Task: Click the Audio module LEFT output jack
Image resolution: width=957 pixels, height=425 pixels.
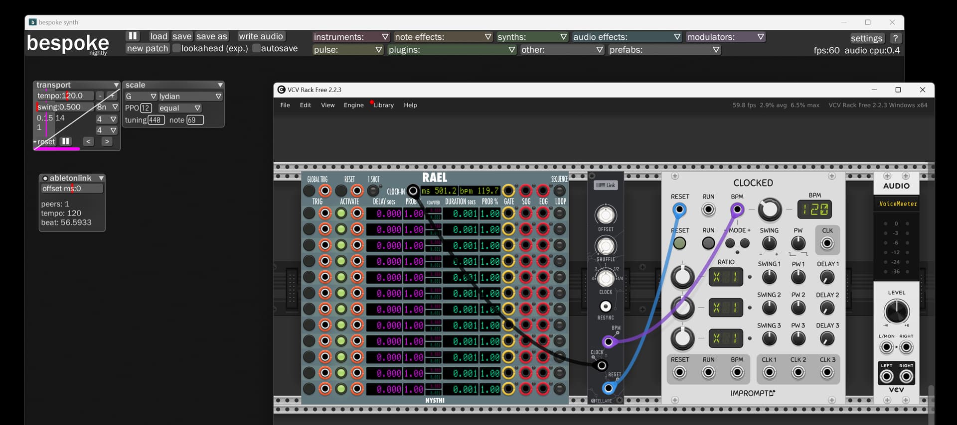Action: coord(886,377)
